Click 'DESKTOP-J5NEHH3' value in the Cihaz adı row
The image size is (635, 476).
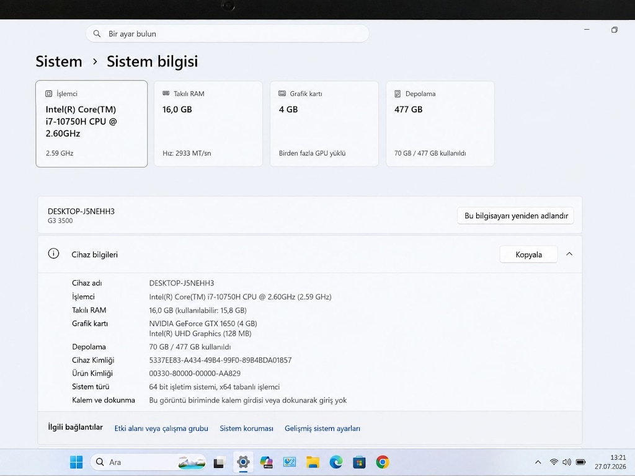[x=182, y=283]
